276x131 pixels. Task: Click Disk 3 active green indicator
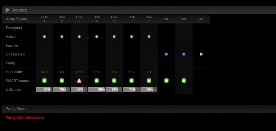(79, 37)
